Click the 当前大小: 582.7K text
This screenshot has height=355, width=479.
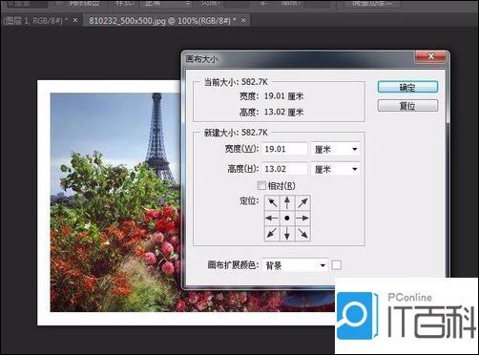coord(236,82)
